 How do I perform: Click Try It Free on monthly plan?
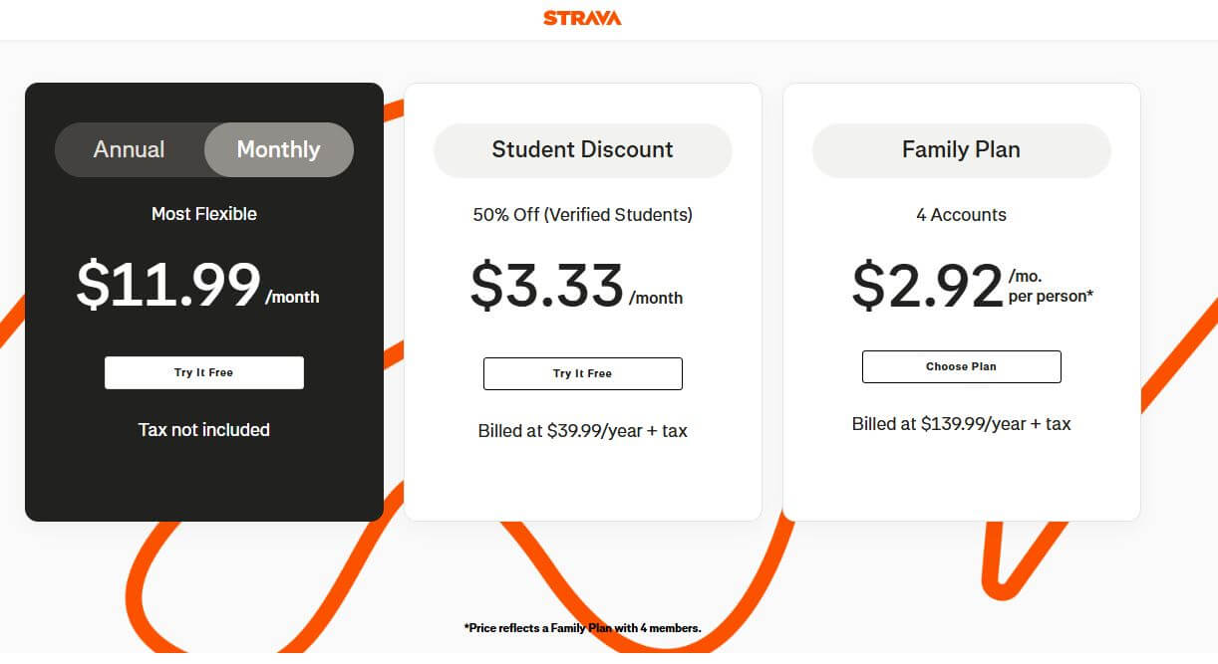pos(203,372)
